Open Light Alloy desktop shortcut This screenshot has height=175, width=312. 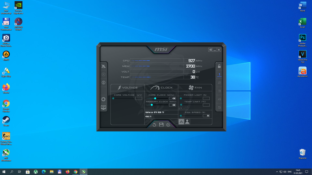(6, 73)
